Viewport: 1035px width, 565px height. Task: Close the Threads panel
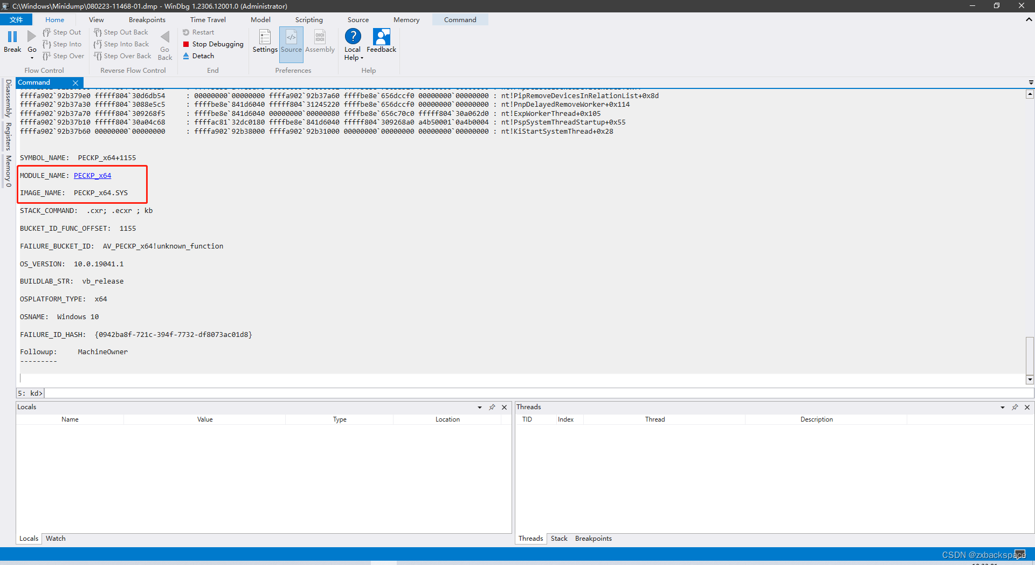click(1027, 408)
